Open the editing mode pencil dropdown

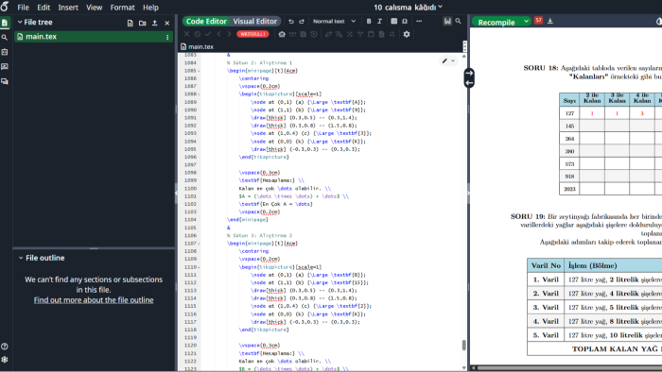448,61
